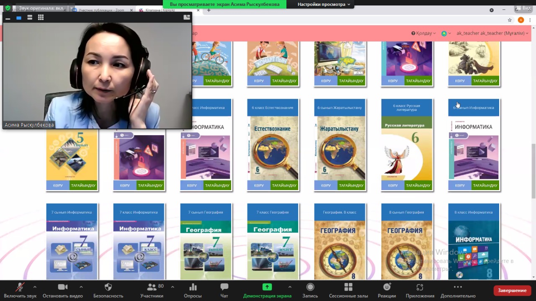Expand audio options arrow beside Включить звук
536x301 pixels.
pyautogui.click(x=35, y=287)
